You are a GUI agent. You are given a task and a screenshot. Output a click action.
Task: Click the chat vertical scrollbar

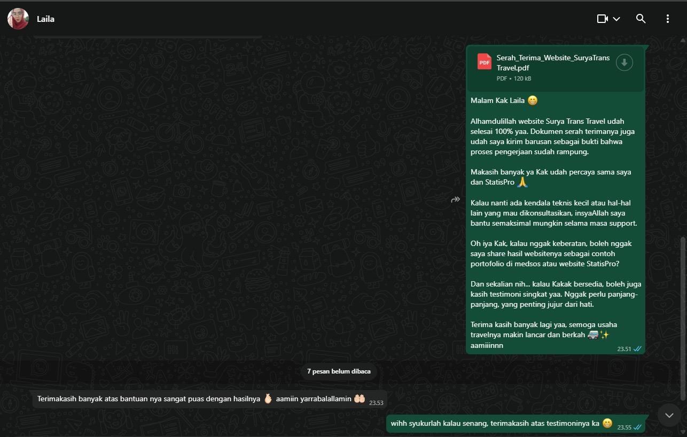click(683, 317)
